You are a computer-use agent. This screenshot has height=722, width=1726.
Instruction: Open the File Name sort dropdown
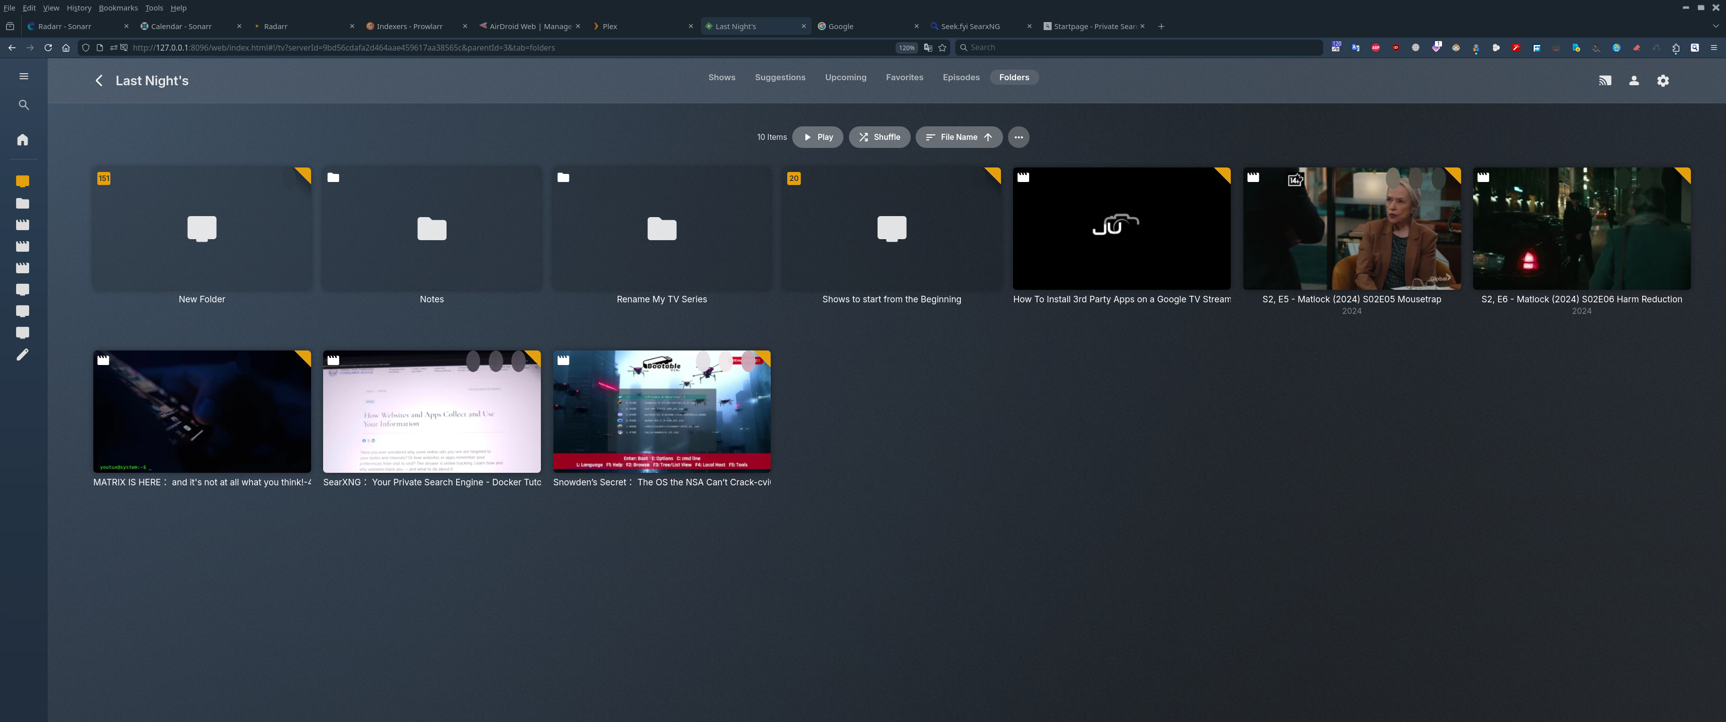point(958,137)
